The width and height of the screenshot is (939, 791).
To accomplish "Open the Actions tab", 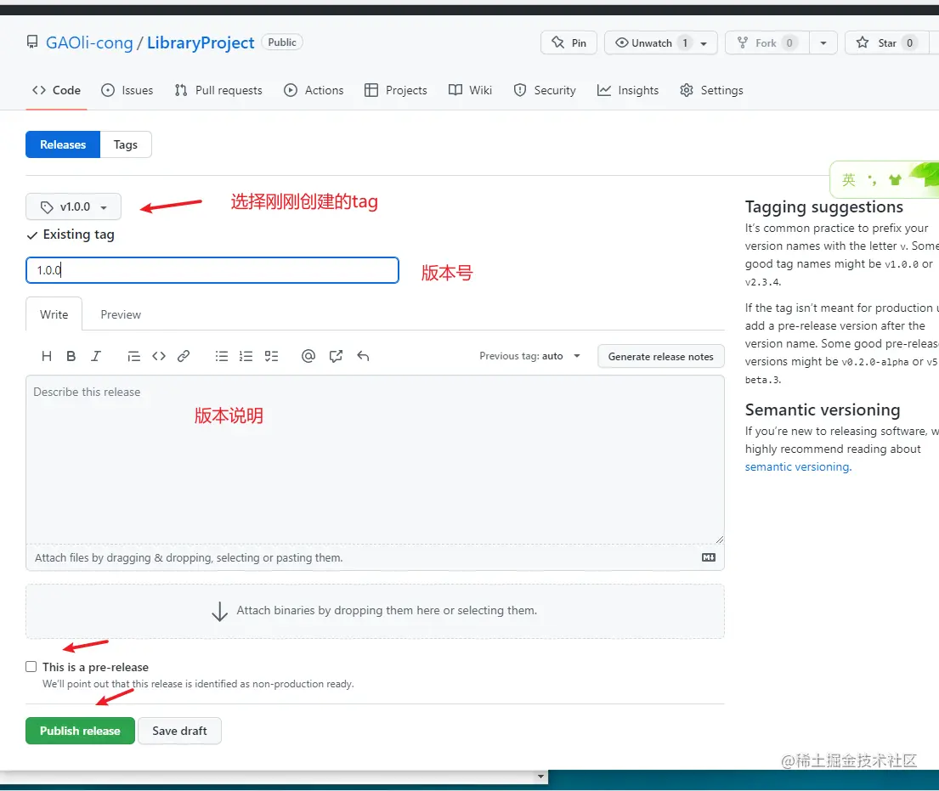I will (x=314, y=90).
